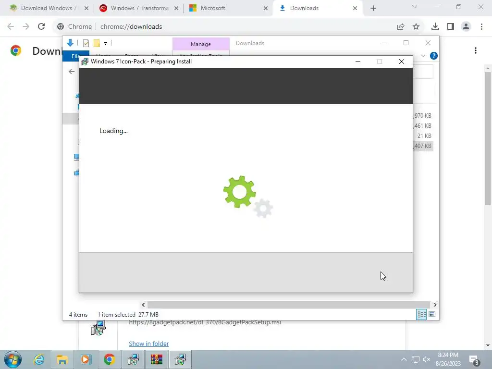The image size is (492, 369).
Task: Close the Microsoft tab
Action: point(265,8)
